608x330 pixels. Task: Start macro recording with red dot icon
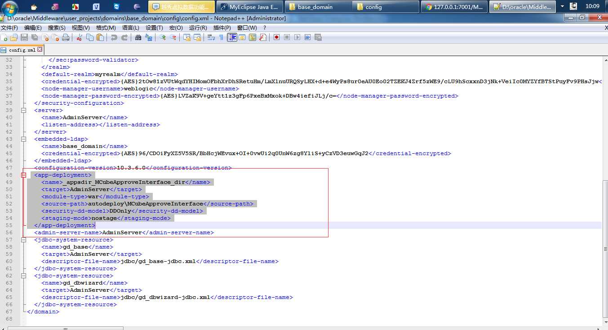[x=276, y=37]
